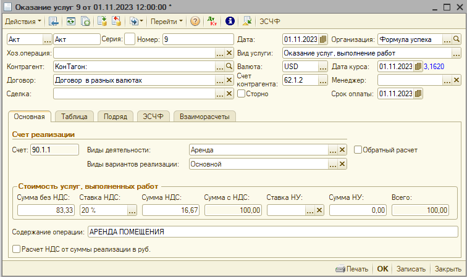Open calendar for Дата курса field

418,67
